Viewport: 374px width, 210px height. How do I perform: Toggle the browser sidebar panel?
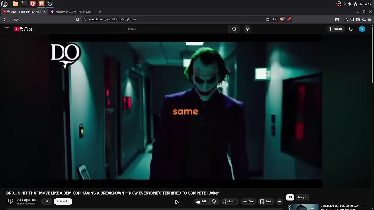pyautogui.click(x=352, y=19)
